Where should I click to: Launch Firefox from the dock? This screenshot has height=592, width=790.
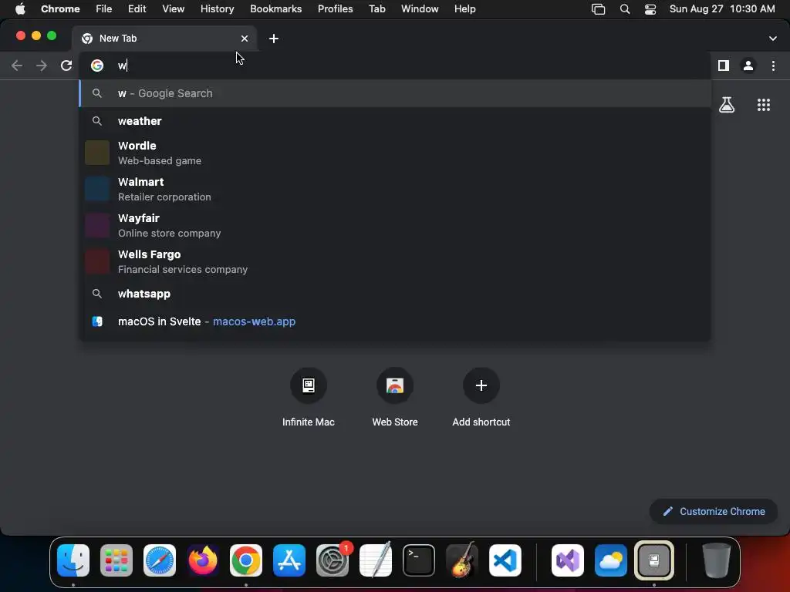(203, 560)
